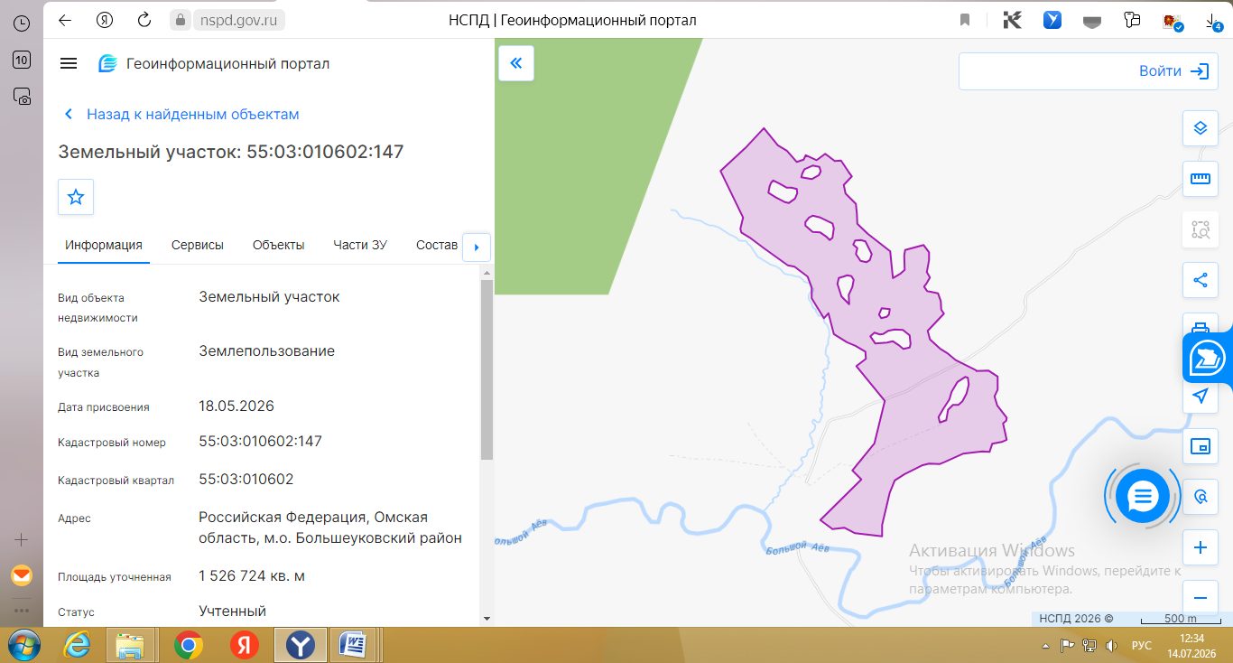Share the map via the share icon

(1201, 280)
